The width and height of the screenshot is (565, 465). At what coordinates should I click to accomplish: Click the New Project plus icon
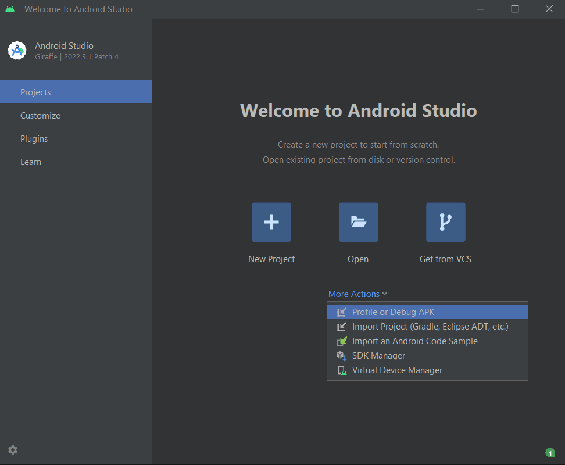[x=271, y=222]
